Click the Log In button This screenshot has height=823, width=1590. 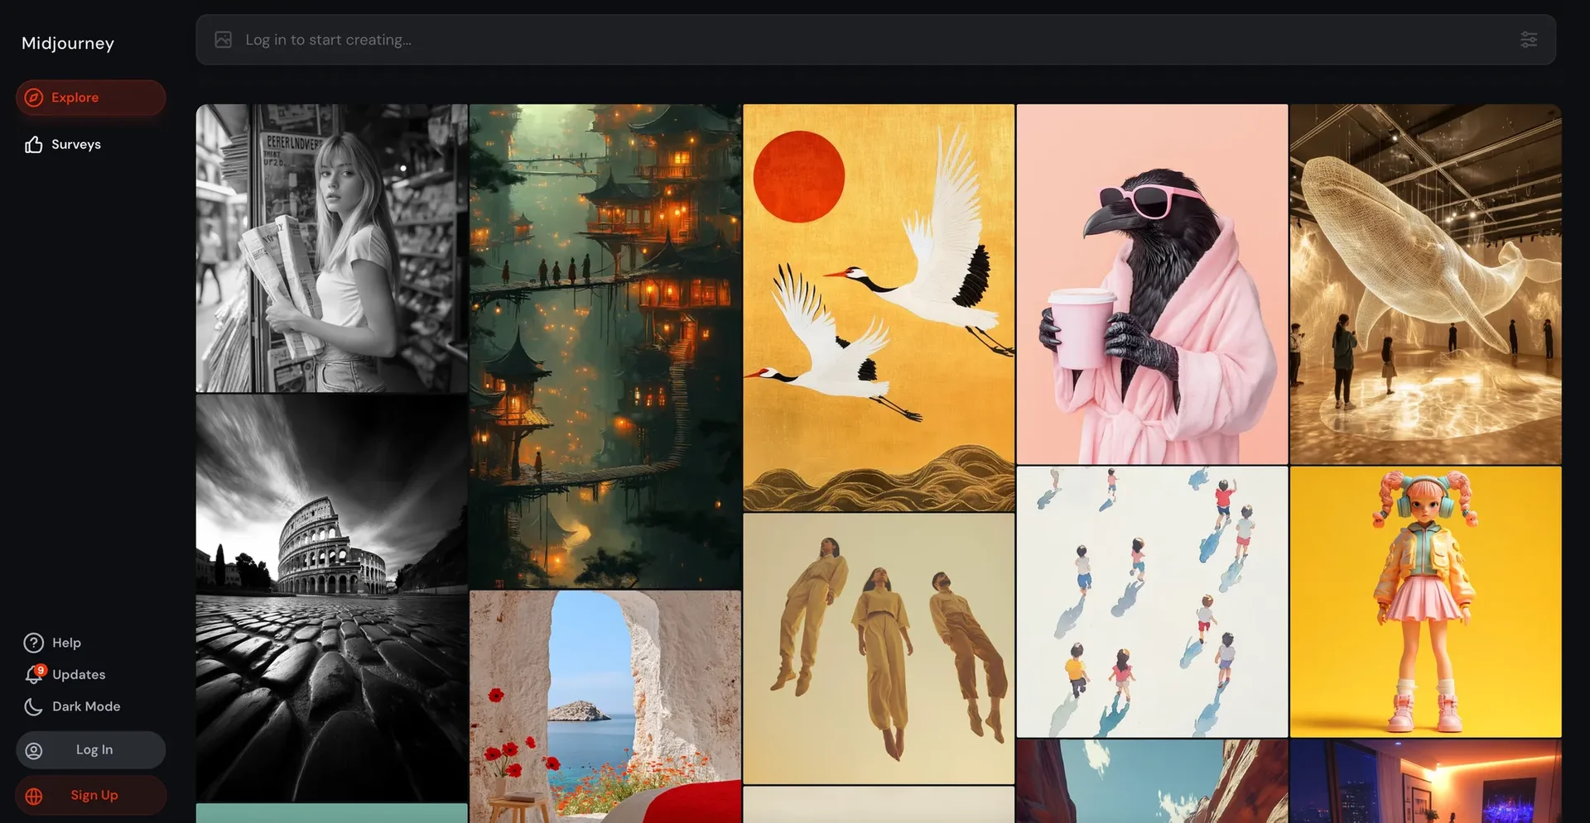pos(91,750)
